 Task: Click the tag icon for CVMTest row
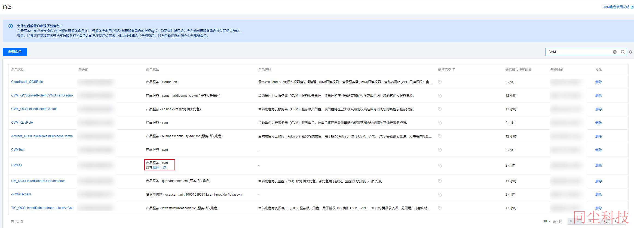(x=440, y=150)
